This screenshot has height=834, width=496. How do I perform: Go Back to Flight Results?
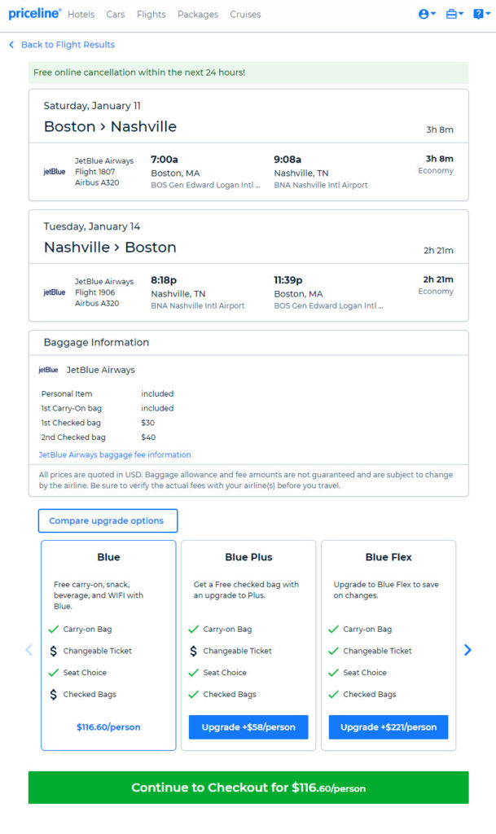tap(68, 45)
